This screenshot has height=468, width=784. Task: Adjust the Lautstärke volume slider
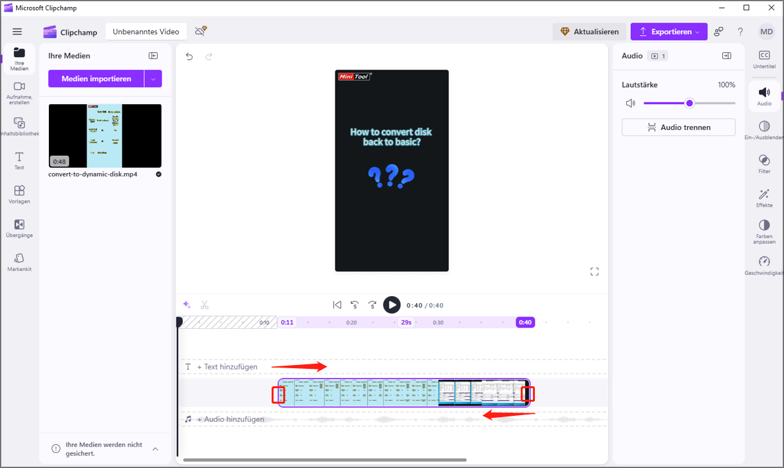(689, 103)
